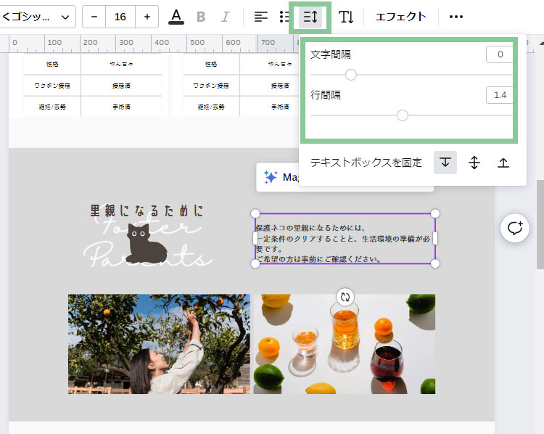
Task: Toggle italic formatting
Action: (x=225, y=17)
